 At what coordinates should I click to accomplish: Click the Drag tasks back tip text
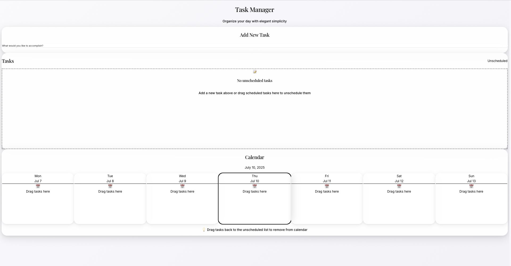coord(257,230)
